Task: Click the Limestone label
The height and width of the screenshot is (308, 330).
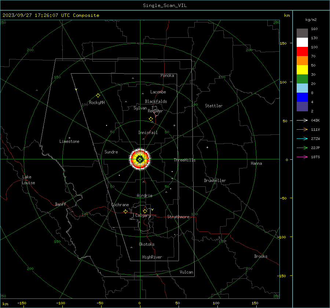Action: (69, 141)
